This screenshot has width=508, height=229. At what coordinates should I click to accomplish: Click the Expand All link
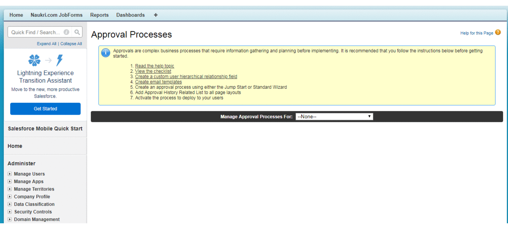click(x=46, y=44)
